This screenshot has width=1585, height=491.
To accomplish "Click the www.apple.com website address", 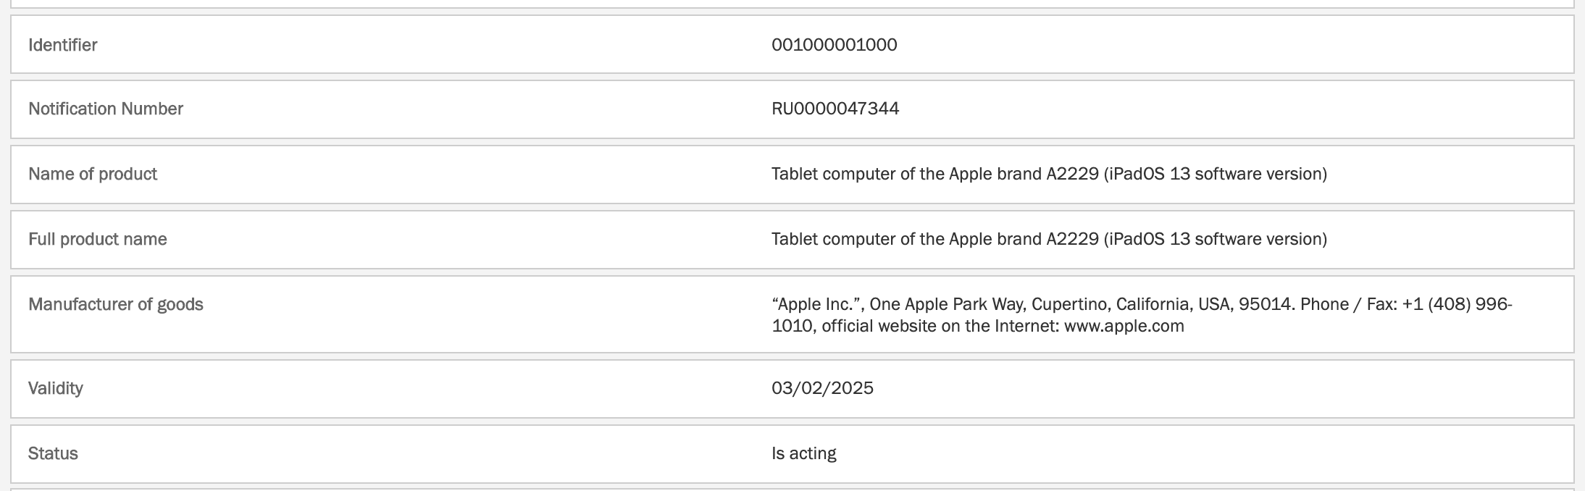I will click(x=1124, y=326).
